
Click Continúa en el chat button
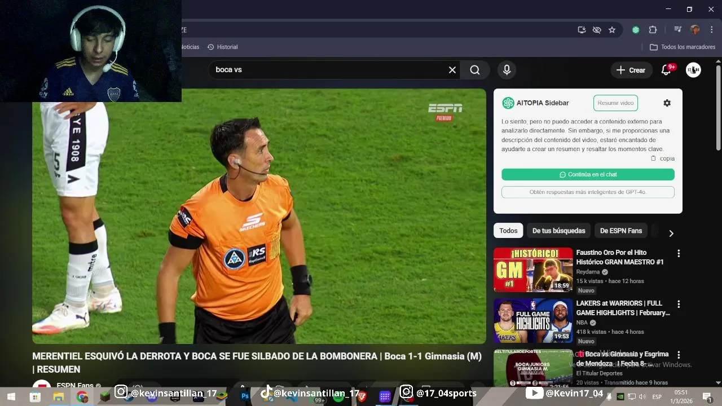[x=588, y=175]
